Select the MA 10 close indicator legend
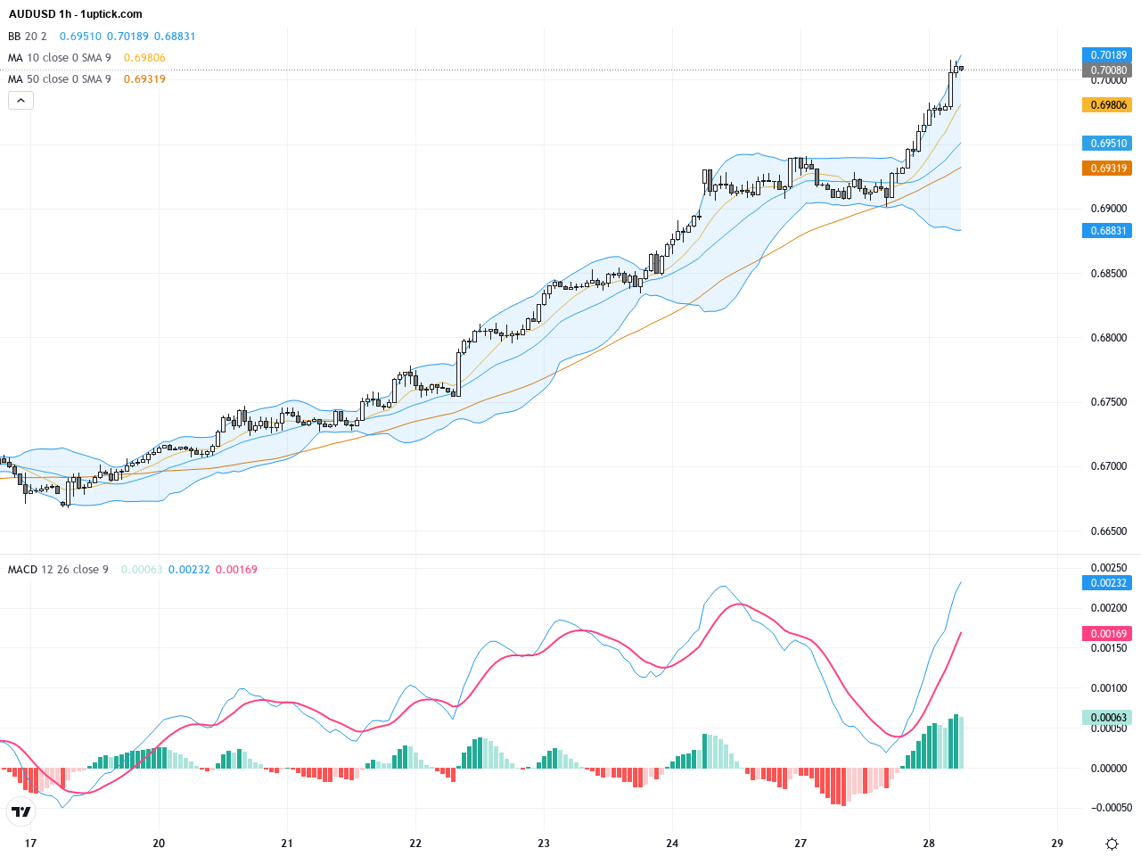This screenshot has width=1141, height=856. click(x=60, y=58)
